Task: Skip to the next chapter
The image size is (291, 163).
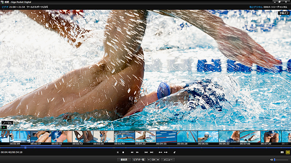Action: tap(151, 152)
